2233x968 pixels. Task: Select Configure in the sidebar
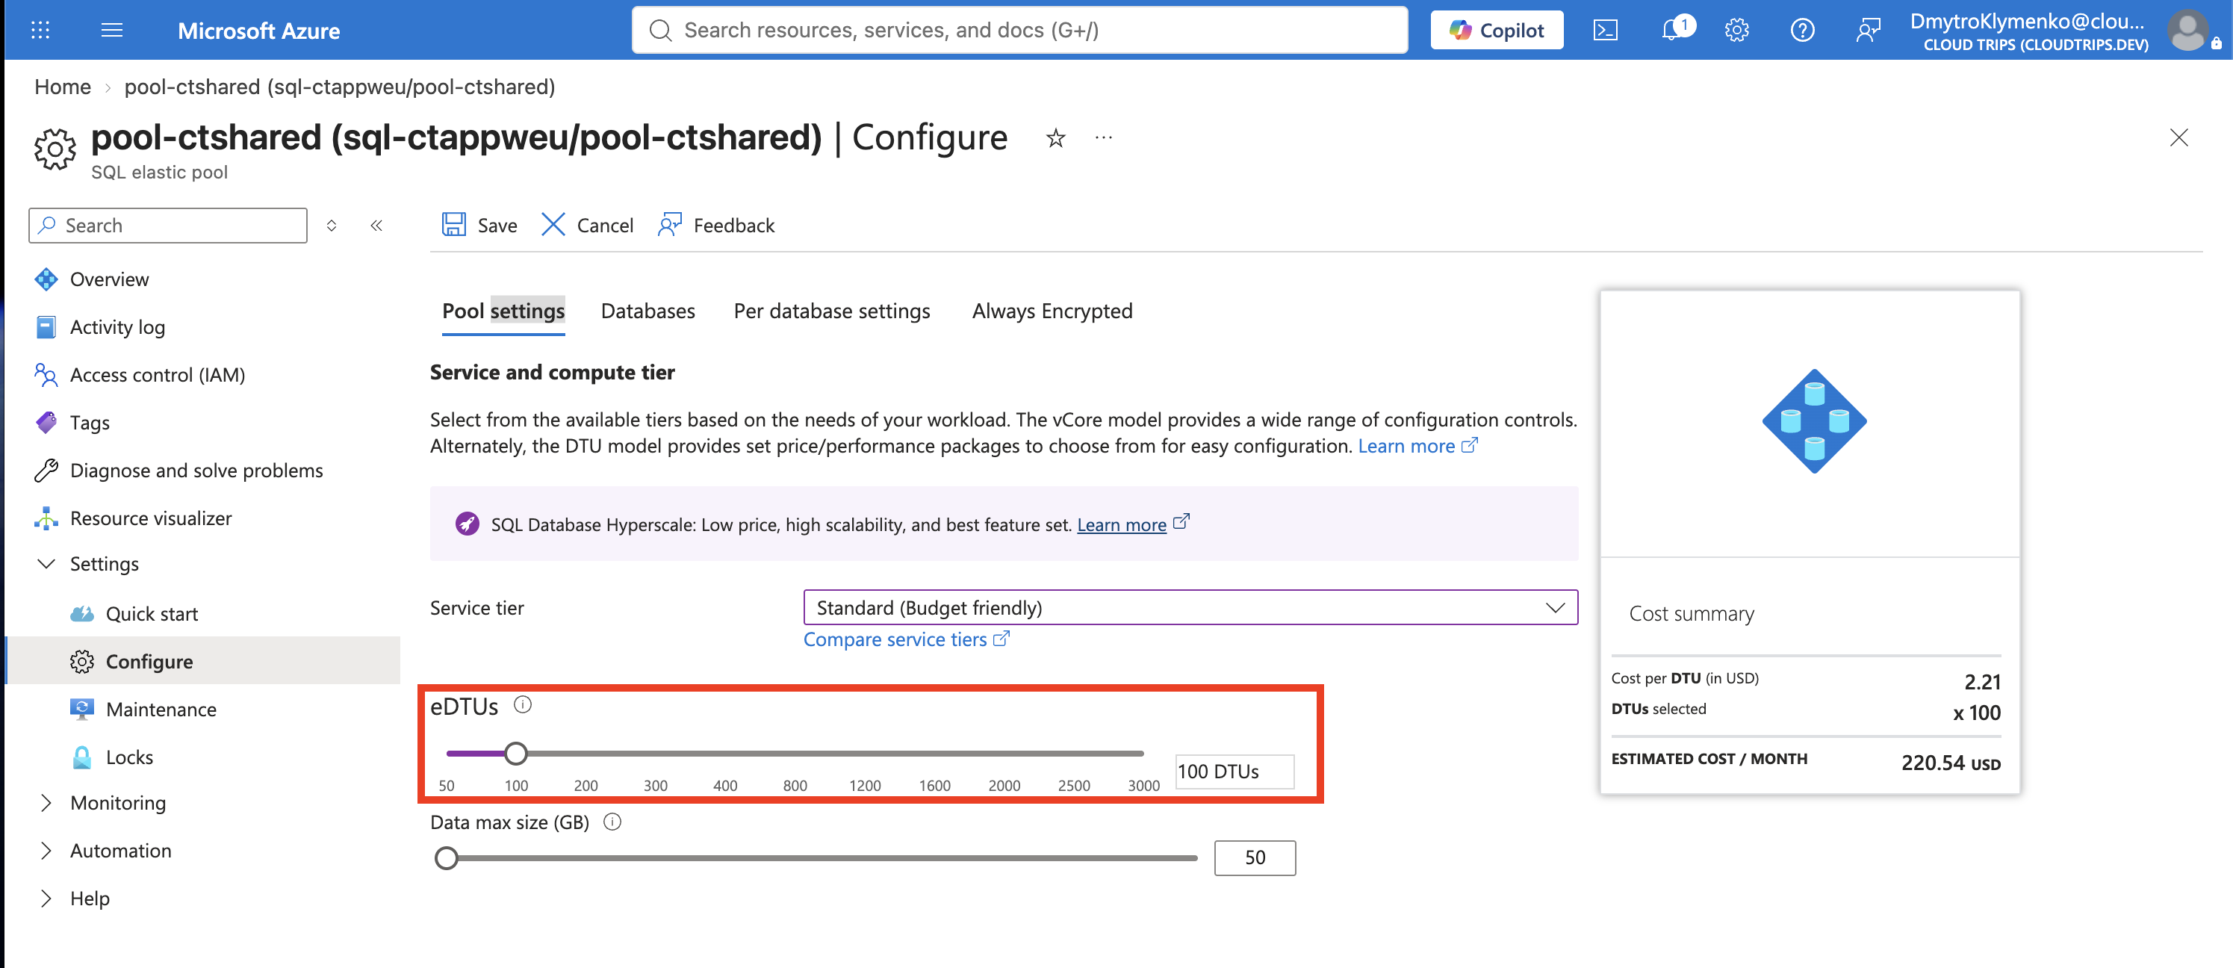204,661
